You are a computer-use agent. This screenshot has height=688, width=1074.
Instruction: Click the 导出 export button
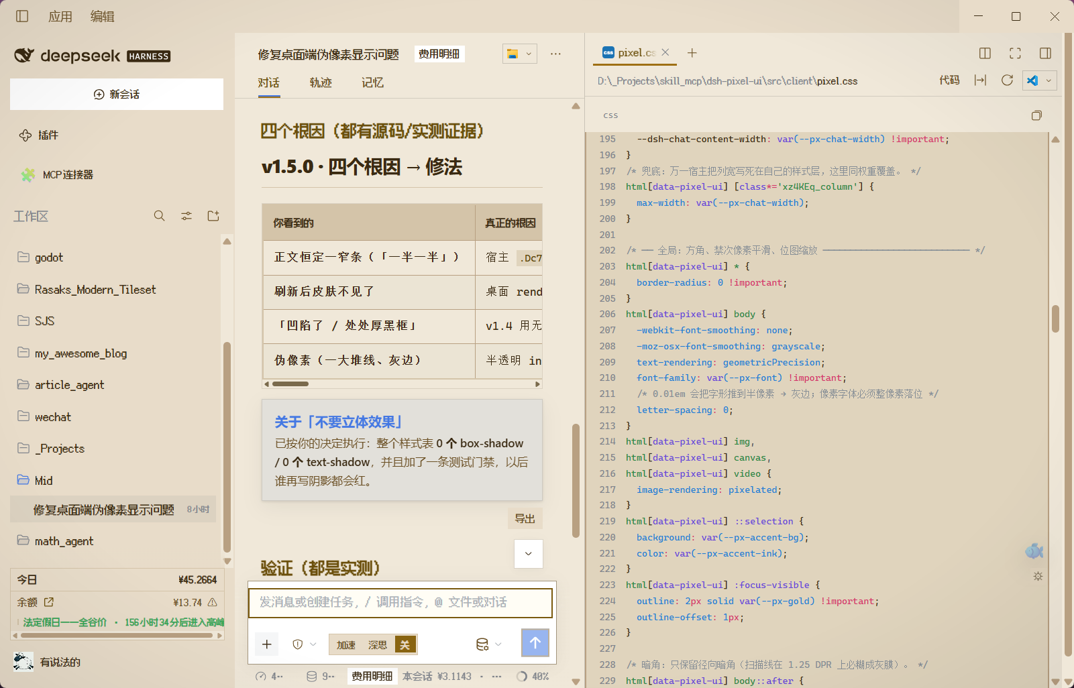[525, 518]
